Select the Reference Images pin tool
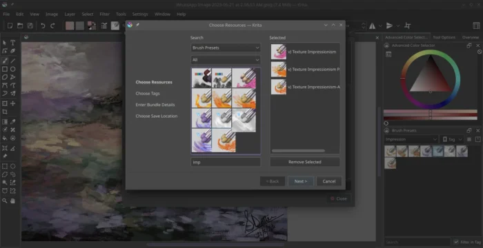Viewport: 483px width, 248px height. tap(5, 156)
